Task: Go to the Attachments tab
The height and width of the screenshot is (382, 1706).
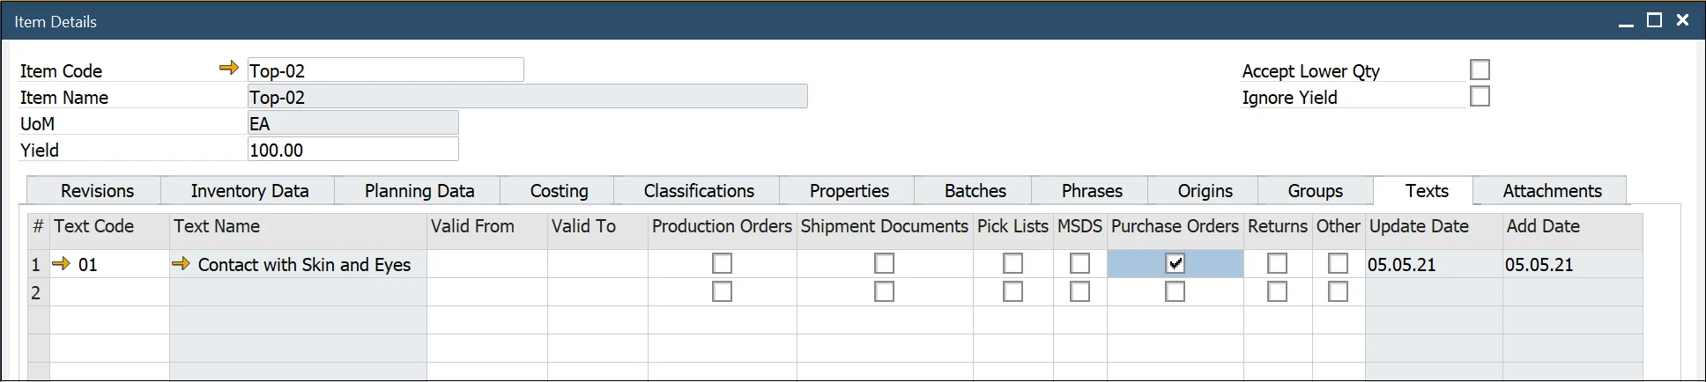Action: tap(1552, 191)
